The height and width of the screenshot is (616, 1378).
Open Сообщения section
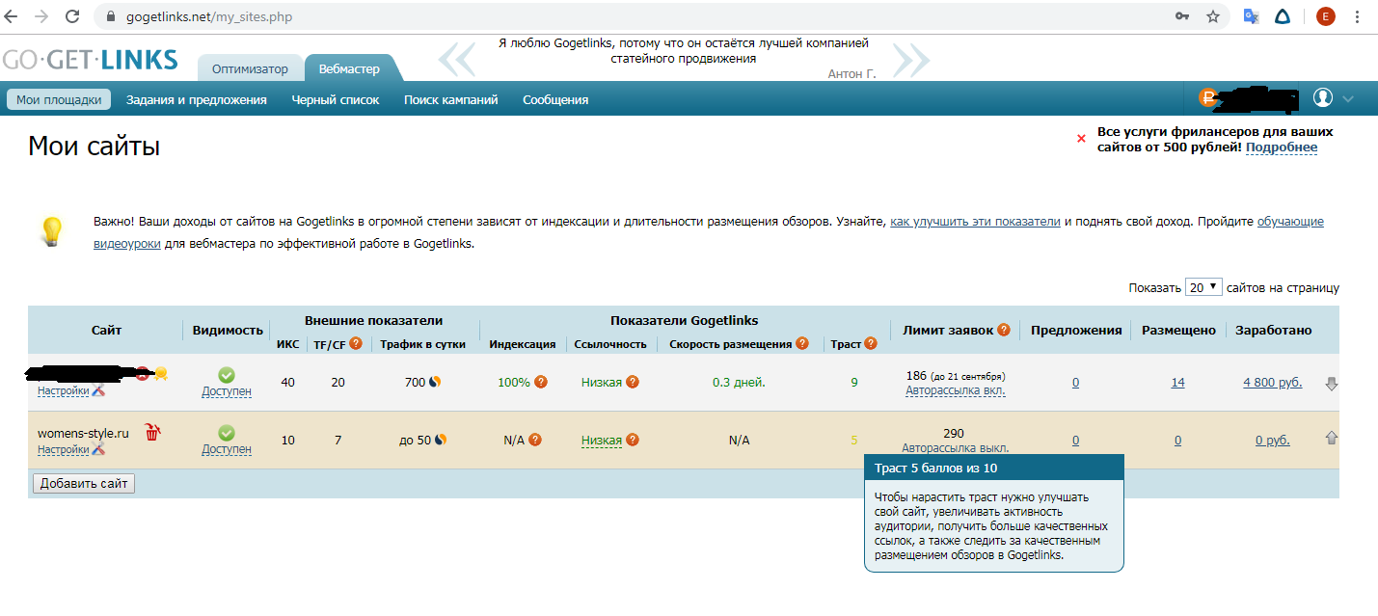pyautogui.click(x=555, y=99)
